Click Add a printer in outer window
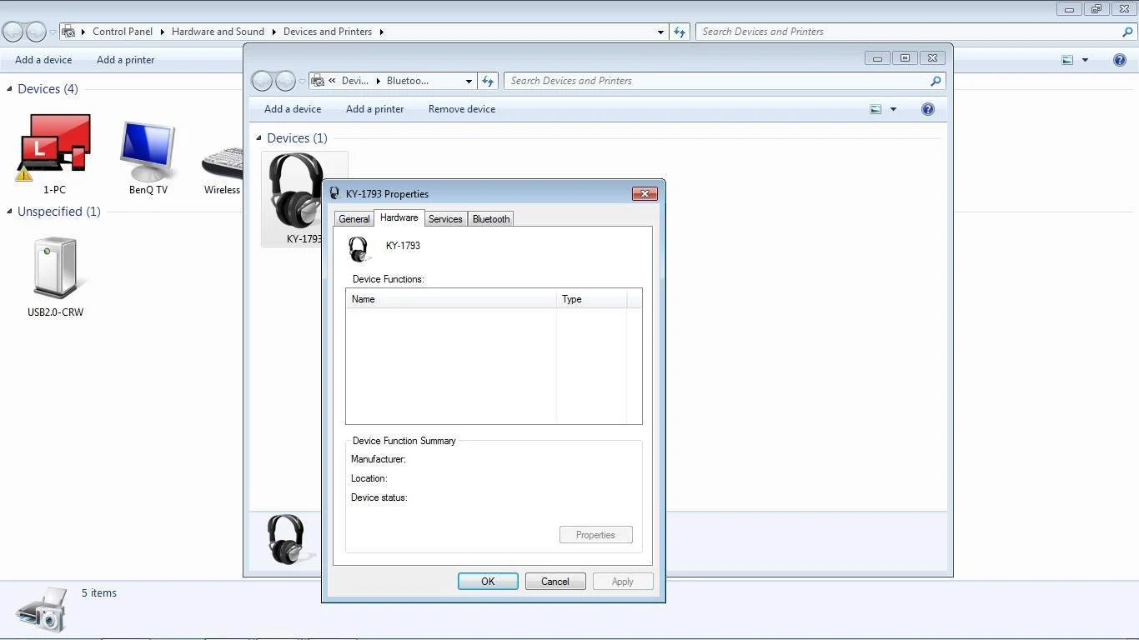The image size is (1139, 640). tap(125, 60)
